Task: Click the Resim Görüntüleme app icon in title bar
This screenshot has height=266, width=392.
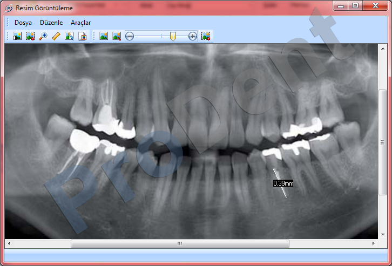Action: [9, 8]
